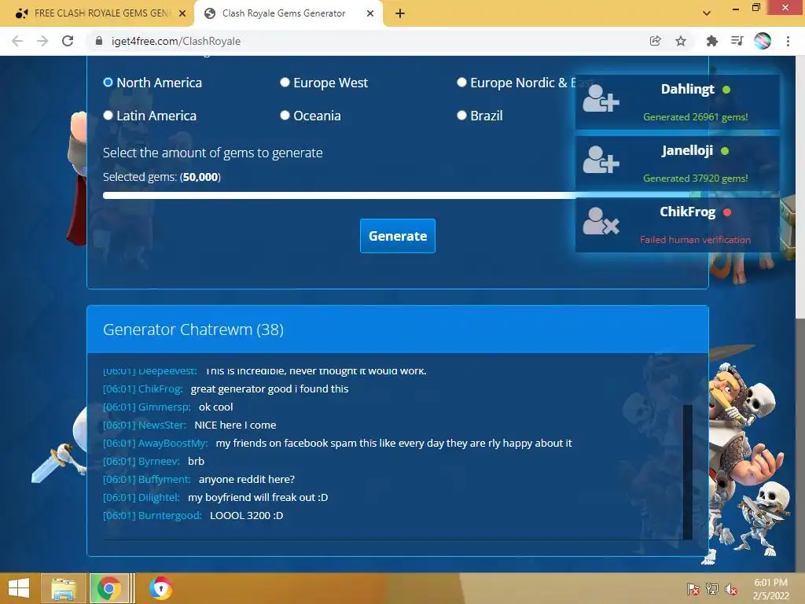Open the media control icon

tap(737, 41)
